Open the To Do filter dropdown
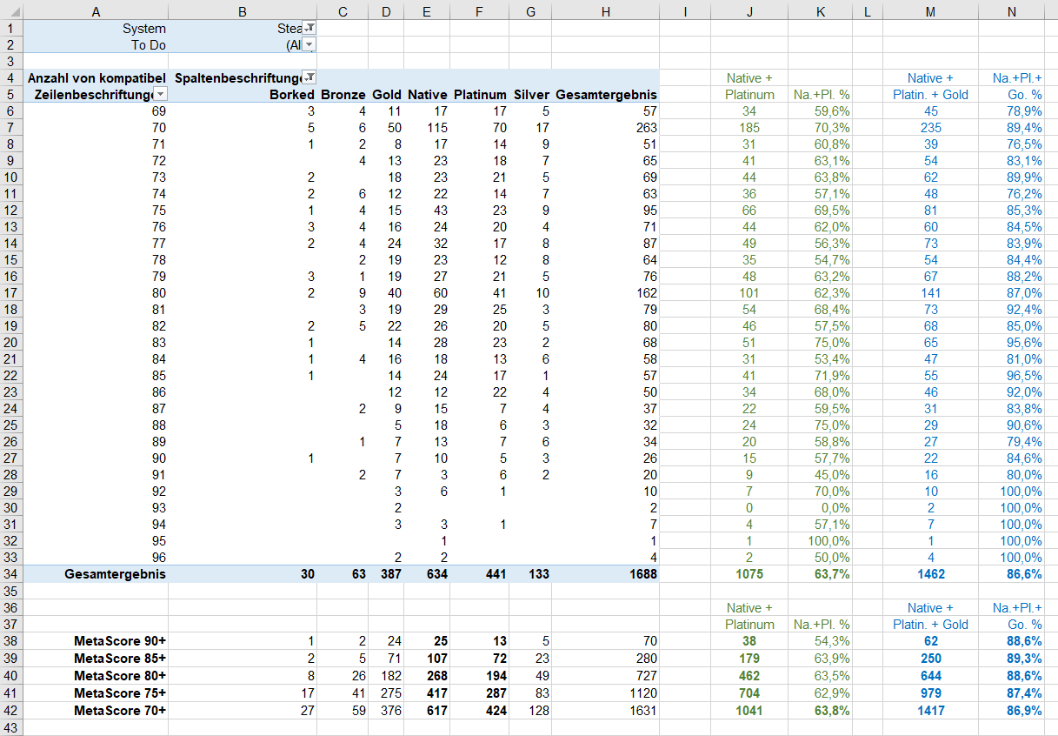Image resolution: width=1058 pixels, height=736 pixels. click(x=309, y=44)
